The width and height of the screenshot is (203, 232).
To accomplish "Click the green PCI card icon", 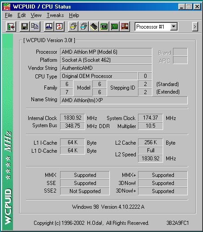I will tap(114, 27).
